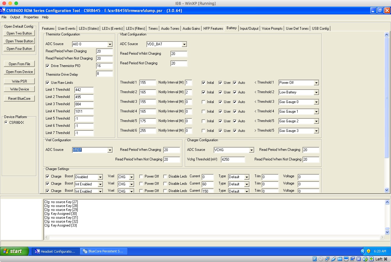The image size is (391, 262).
Task: Click the Write Device button
Action: [x=20, y=89]
